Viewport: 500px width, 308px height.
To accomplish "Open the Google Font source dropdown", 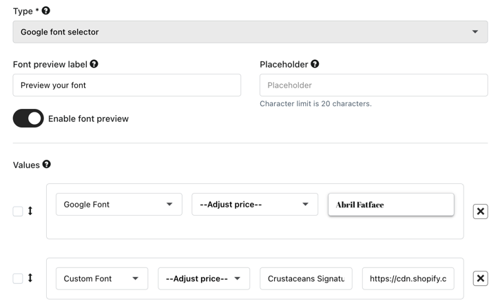I will click(118, 205).
